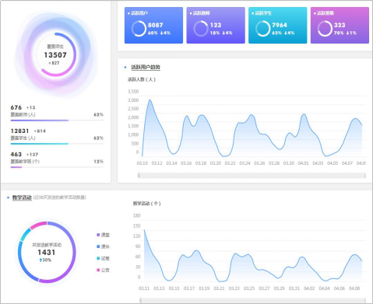Click the up arrow beside 30%
Viewport: 373px width, 304px height.
click(x=40, y=260)
